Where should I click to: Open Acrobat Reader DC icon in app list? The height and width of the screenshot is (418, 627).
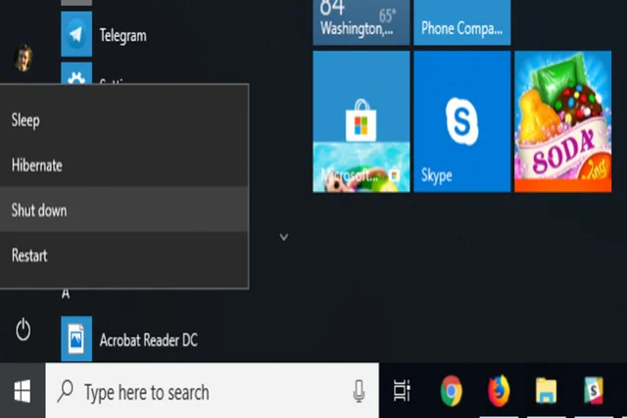76,339
